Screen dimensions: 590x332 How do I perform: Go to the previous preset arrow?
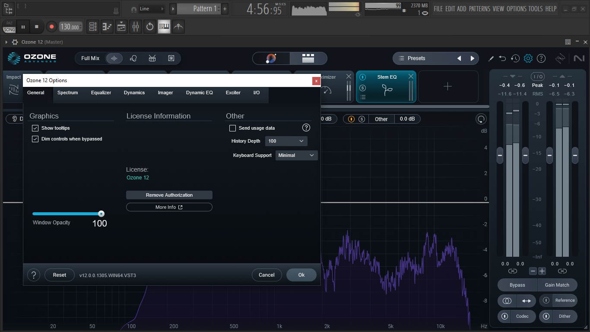pyautogui.click(x=459, y=58)
